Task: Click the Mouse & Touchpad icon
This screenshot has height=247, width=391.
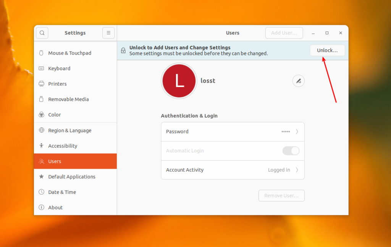Action: coord(41,53)
